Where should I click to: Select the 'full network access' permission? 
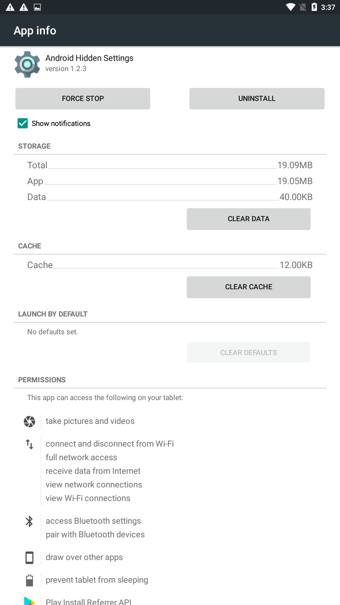[81, 458]
